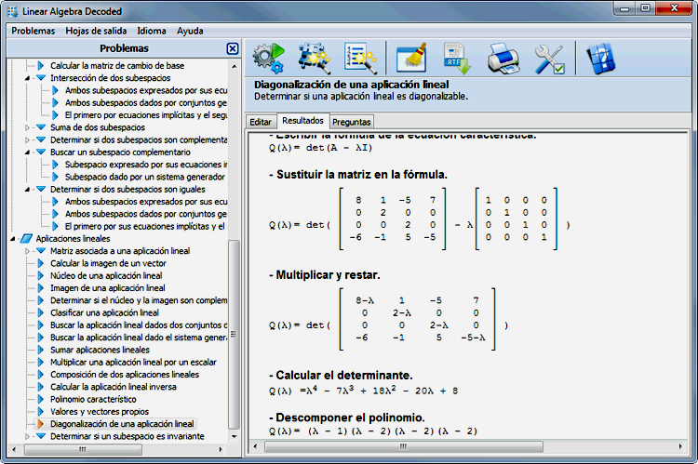The image size is (698, 464).
Task: Select Diagonalización de una aplicación lineal
Action: [x=122, y=424]
